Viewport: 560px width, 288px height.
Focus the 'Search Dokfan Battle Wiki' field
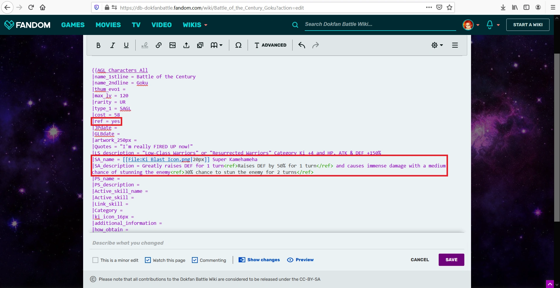(x=380, y=24)
